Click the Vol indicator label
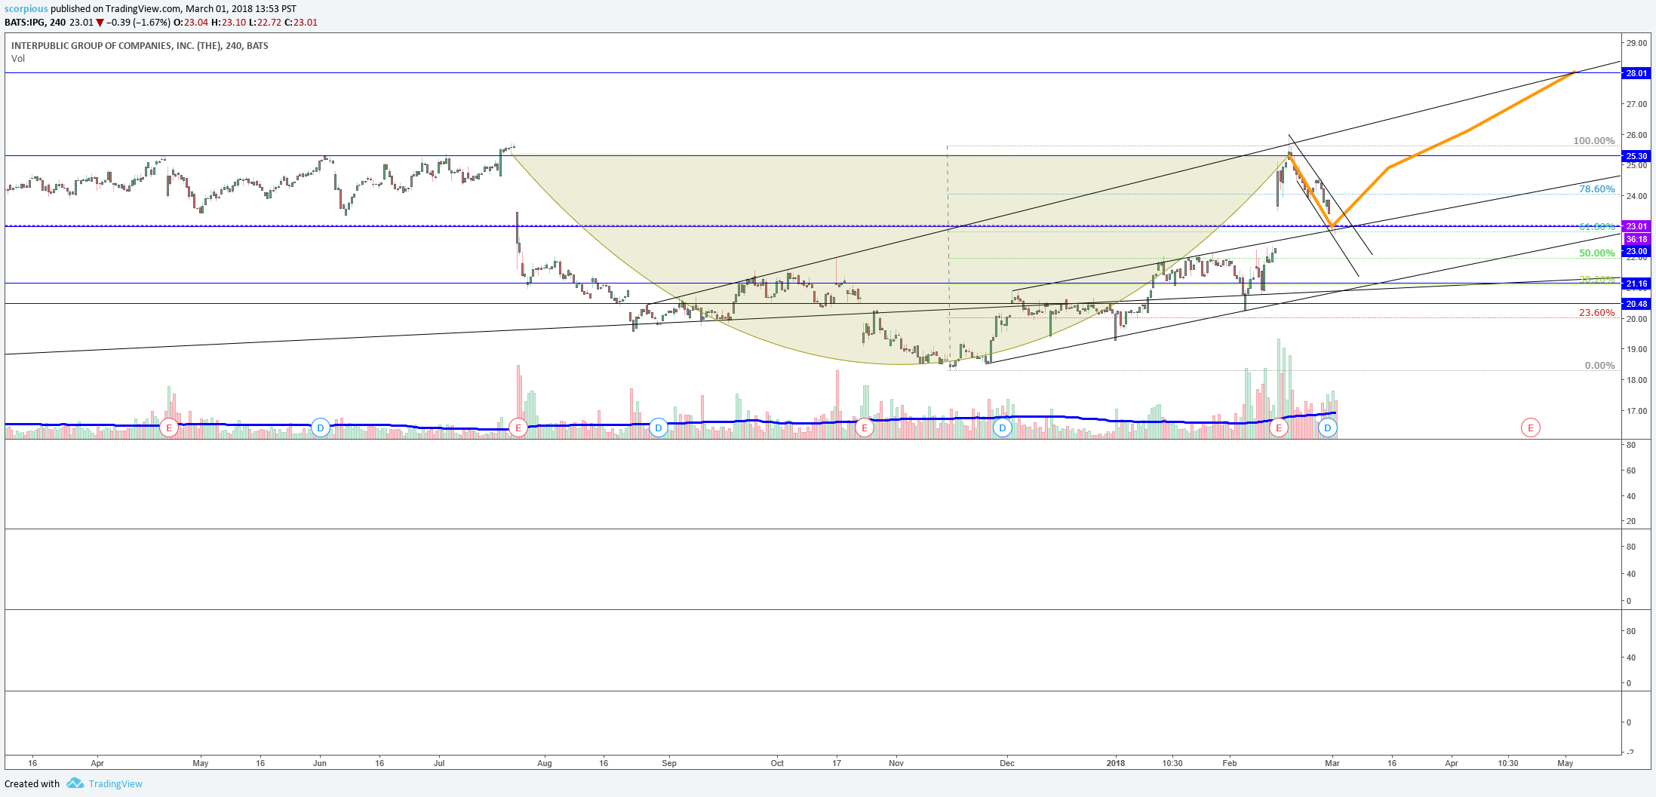This screenshot has width=1656, height=797. [18, 59]
